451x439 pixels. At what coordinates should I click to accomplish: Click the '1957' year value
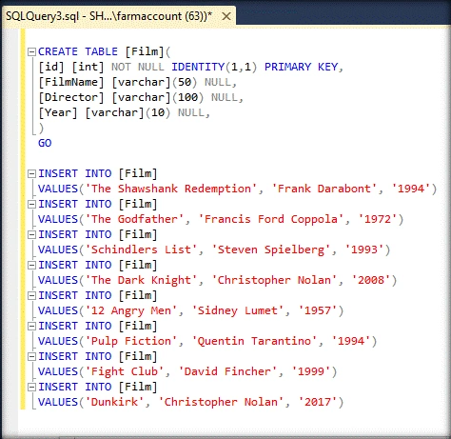(318, 310)
